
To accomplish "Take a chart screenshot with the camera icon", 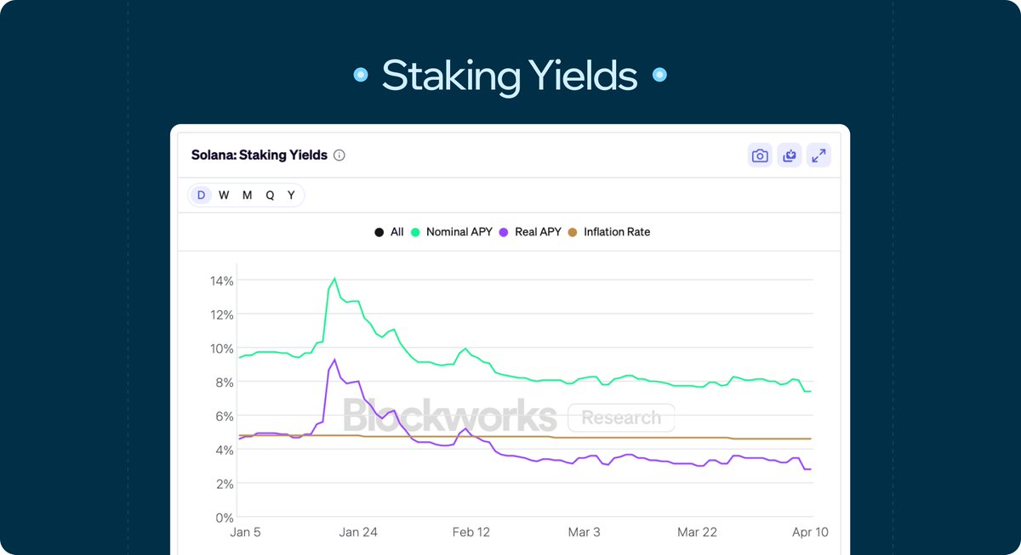I will (x=760, y=156).
